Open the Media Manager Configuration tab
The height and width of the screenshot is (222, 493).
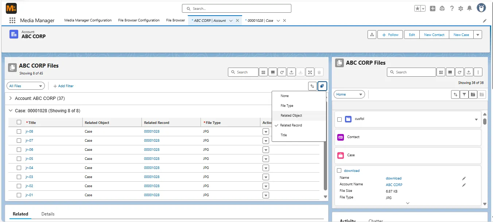coord(88,20)
